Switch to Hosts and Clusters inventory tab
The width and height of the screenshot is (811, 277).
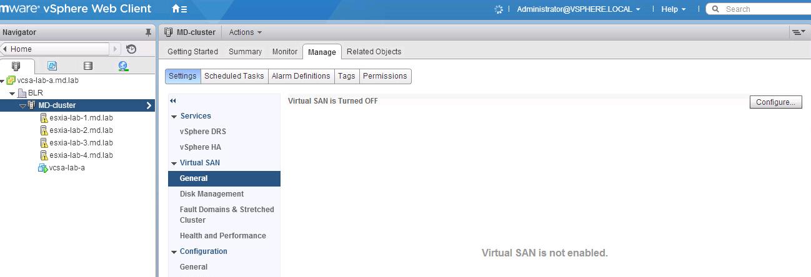pos(16,66)
